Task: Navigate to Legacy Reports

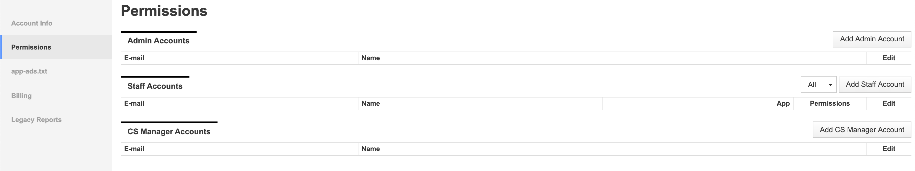Action: click(x=36, y=119)
